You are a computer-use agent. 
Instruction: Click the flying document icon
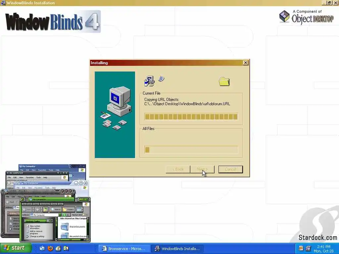coord(161,79)
